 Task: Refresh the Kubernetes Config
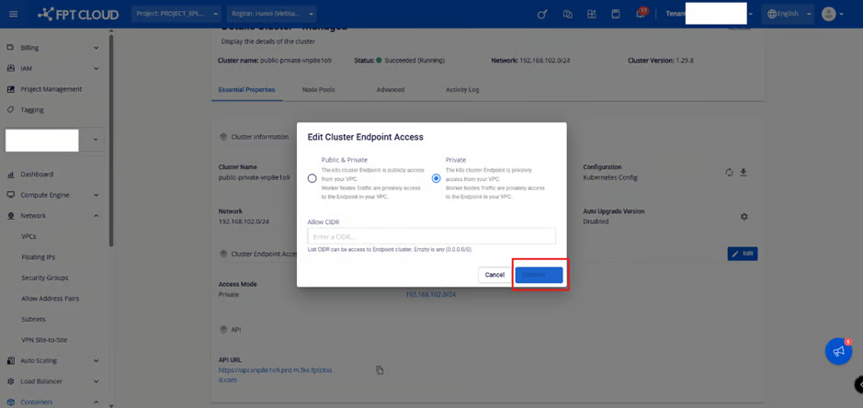click(x=729, y=172)
